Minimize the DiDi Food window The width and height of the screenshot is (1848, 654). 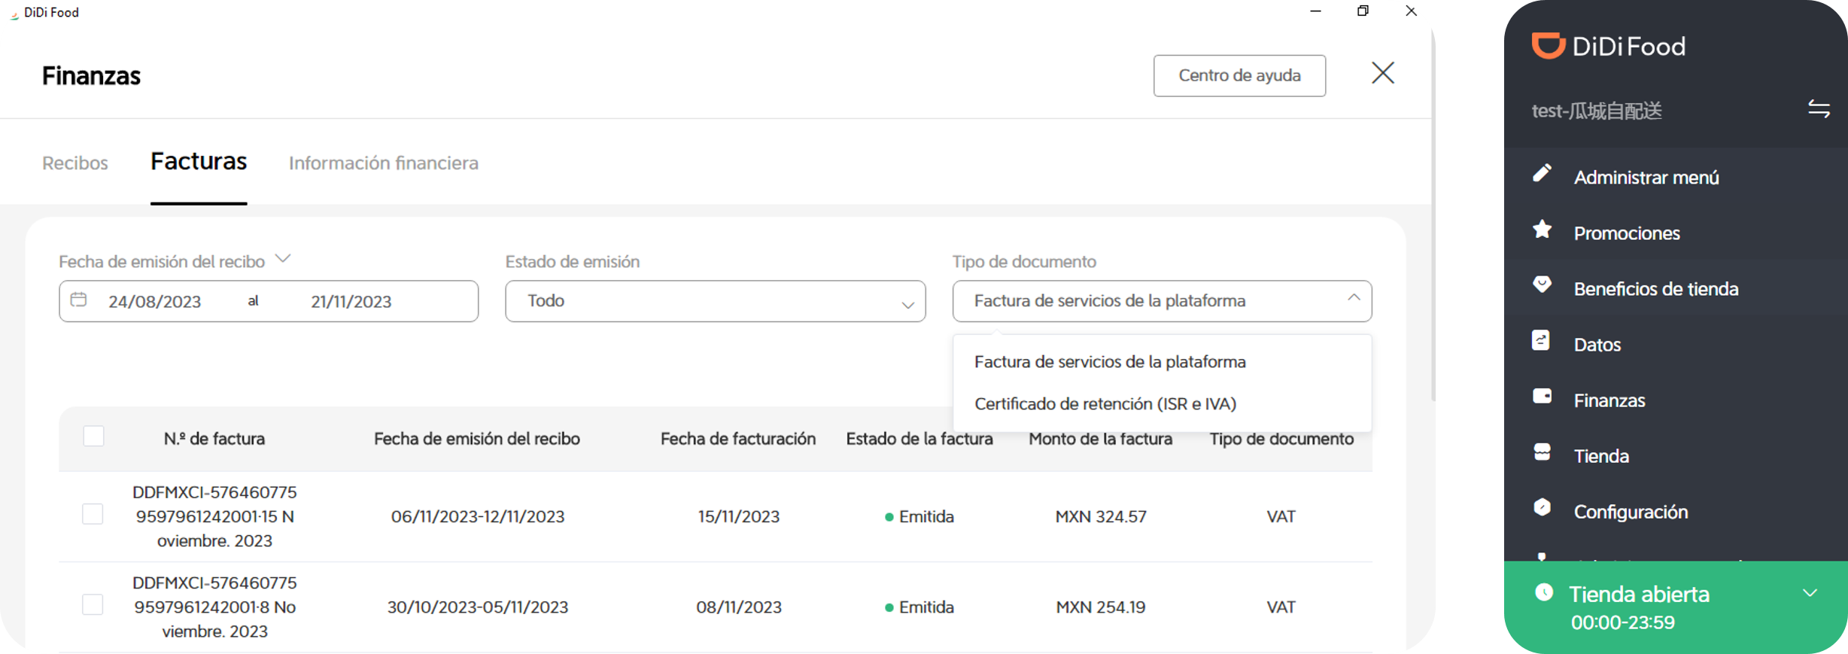click(x=1315, y=11)
